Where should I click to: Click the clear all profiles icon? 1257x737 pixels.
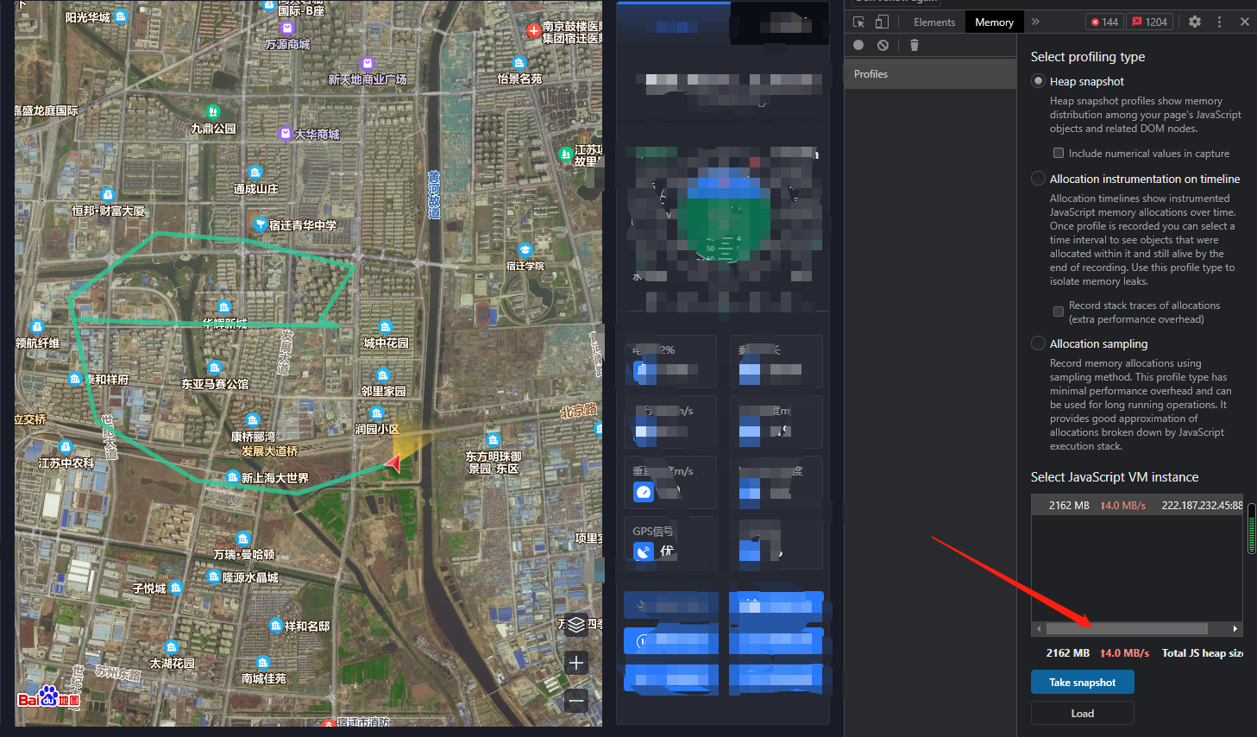[883, 45]
